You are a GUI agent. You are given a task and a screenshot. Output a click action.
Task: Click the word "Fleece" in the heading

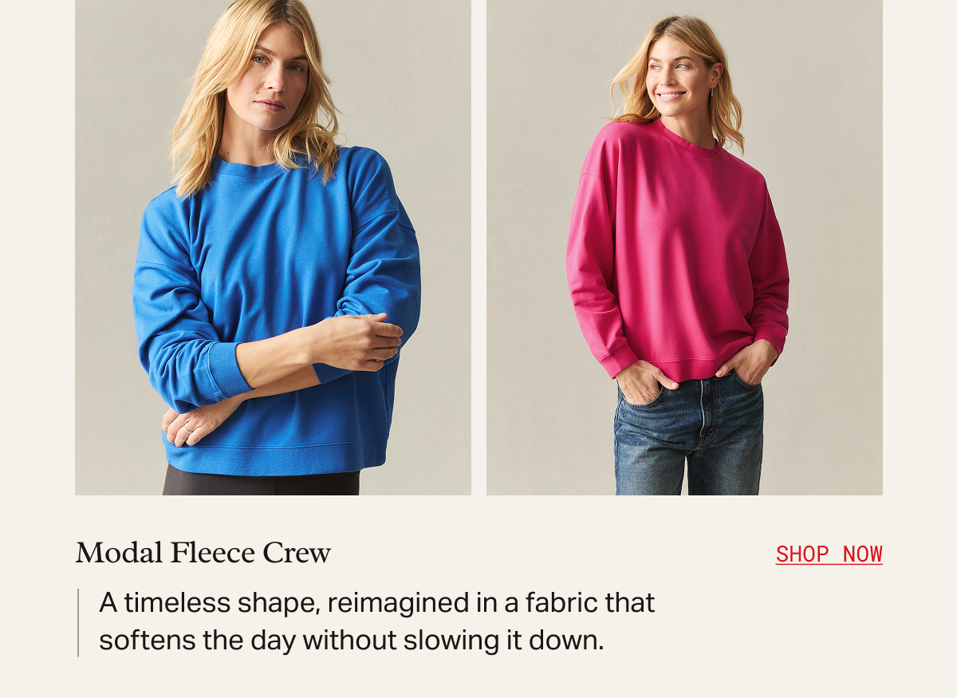[212, 553]
